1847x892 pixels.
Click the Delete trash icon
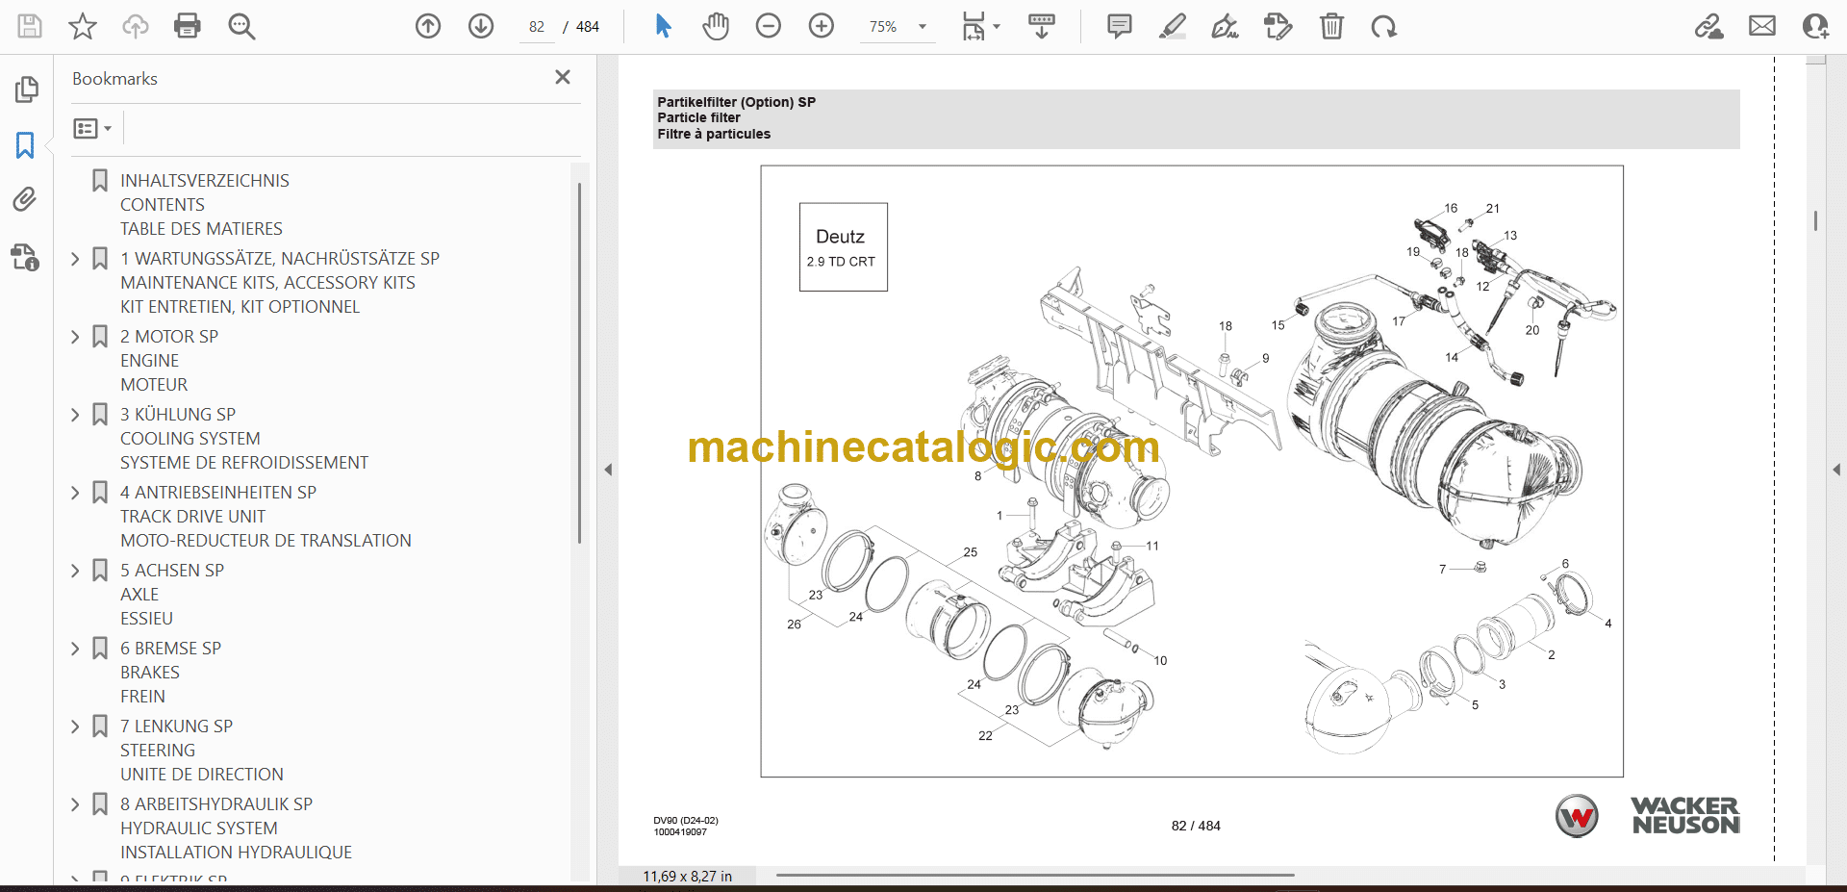coord(1331,26)
